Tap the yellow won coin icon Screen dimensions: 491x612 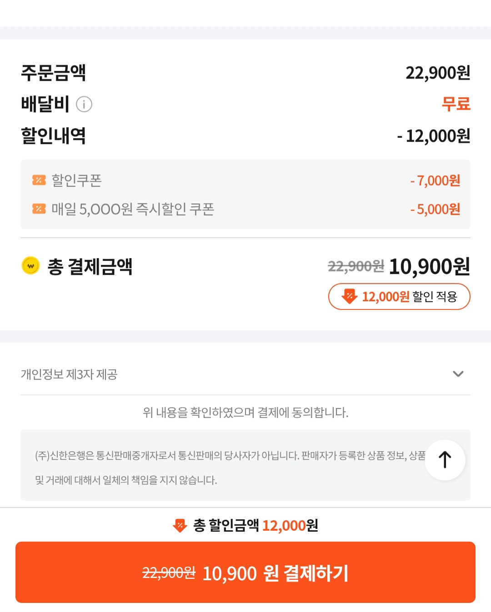point(31,266)
